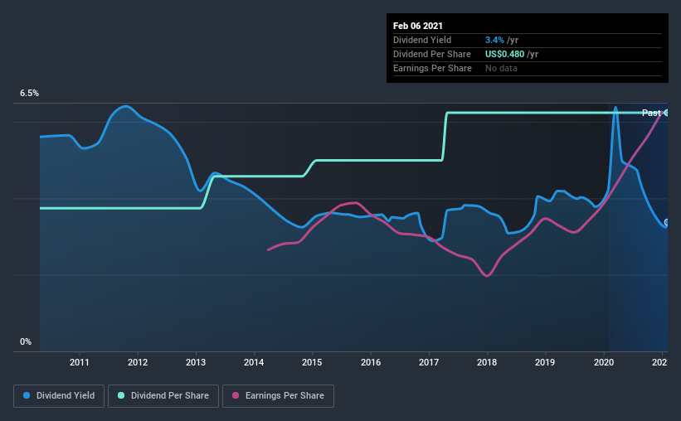The height and width of the screenshot is (421, 681).
Task: Click the US$0.480 Dividend Per Share value
Action: [504, 54]
